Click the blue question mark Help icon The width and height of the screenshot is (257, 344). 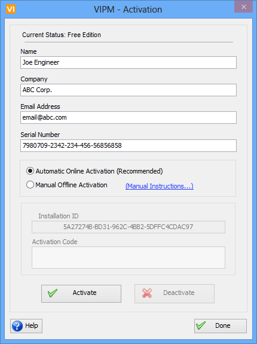pyautogui.click(x=17, y=326)
